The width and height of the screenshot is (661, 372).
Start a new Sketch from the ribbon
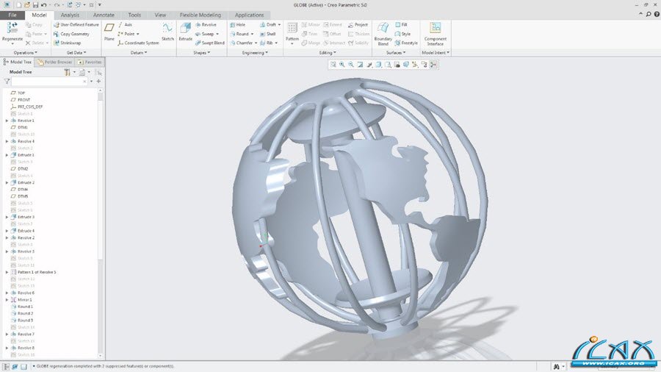tap(167, 32)
